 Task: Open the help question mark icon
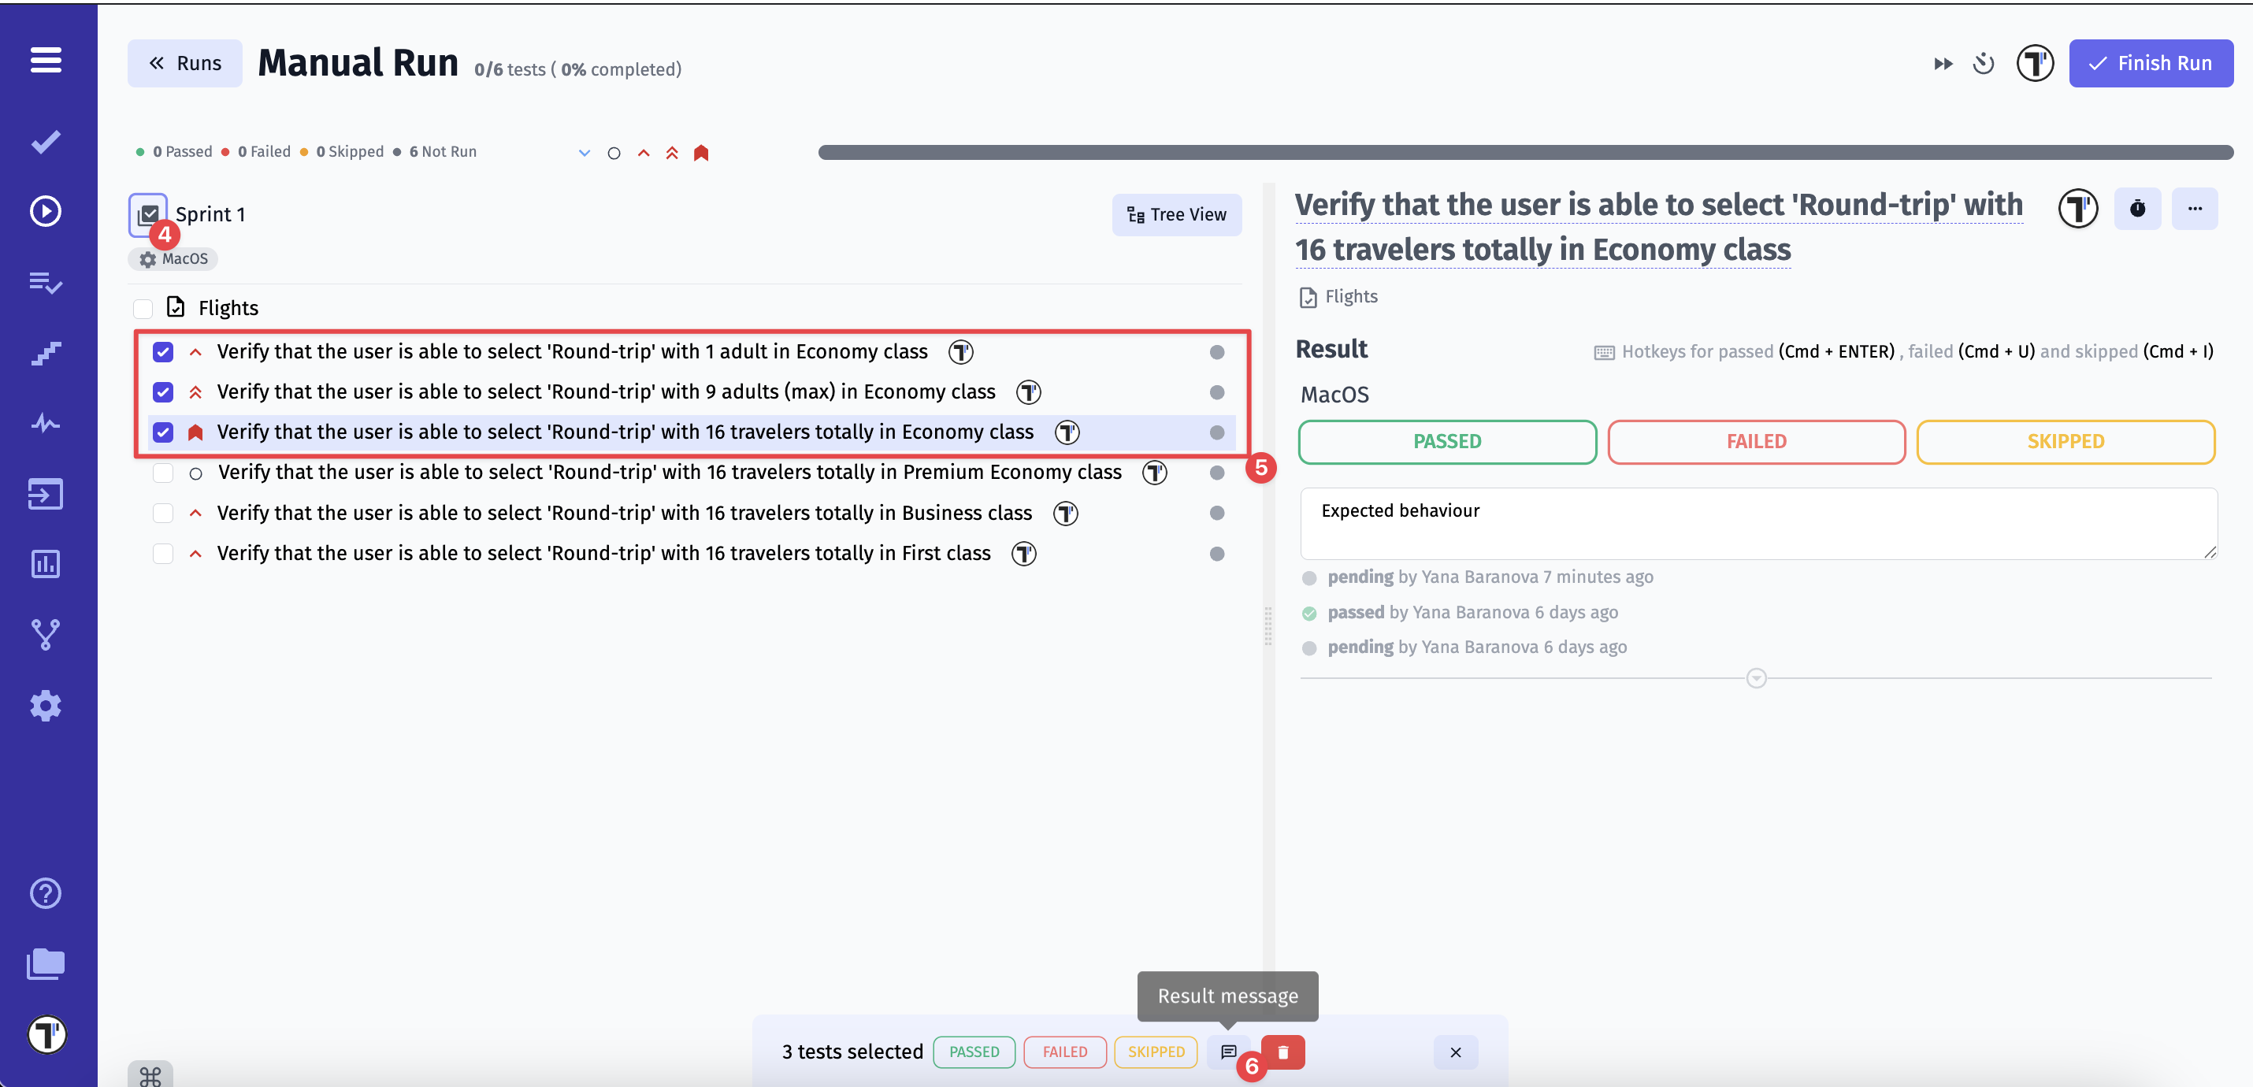pyautogui.click(x=46, y=894)
